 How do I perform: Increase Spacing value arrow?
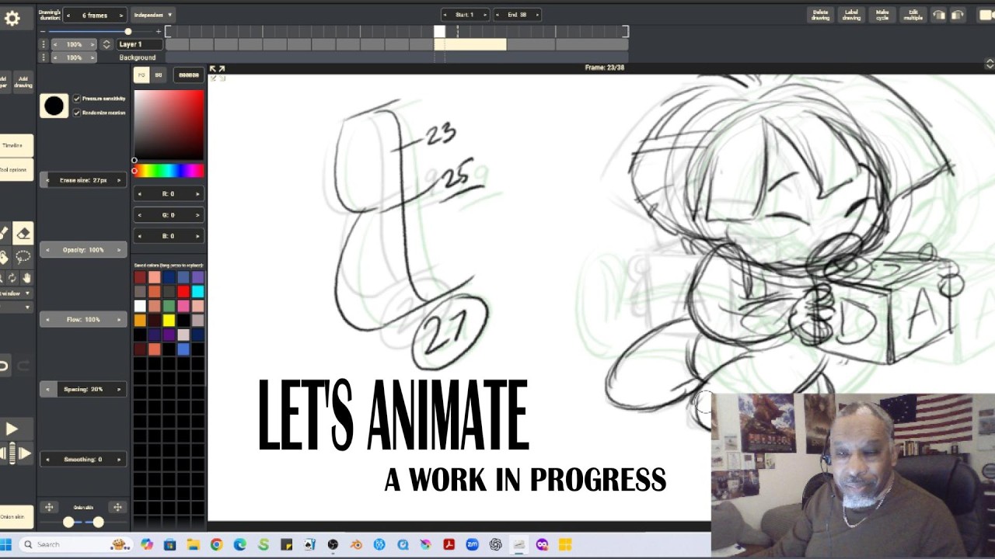[119, 389]
